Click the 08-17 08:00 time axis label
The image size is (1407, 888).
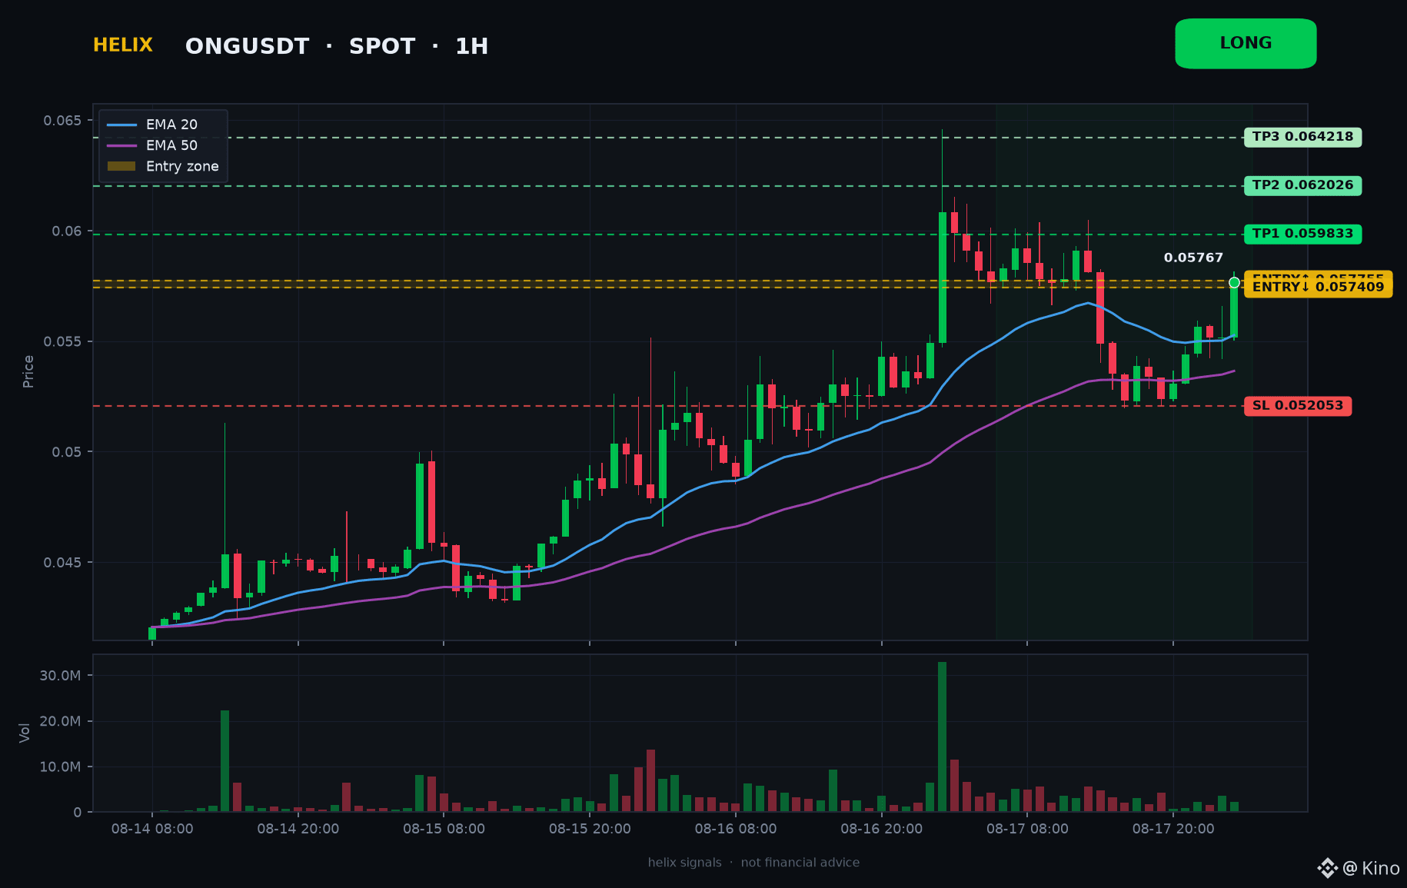(x=1027, y=829)
